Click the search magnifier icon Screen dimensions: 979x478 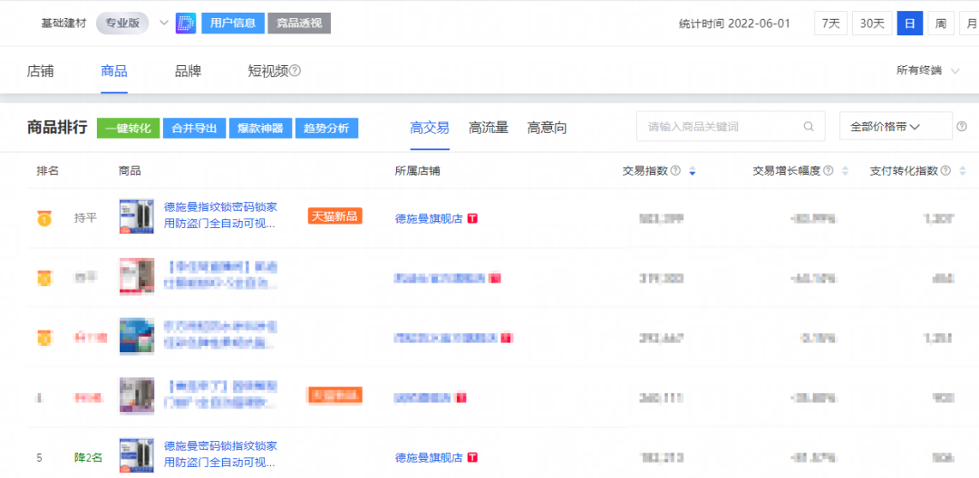coord(809,127)
